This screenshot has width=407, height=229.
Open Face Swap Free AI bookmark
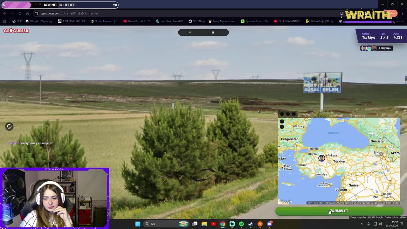(x=170, y=21)
